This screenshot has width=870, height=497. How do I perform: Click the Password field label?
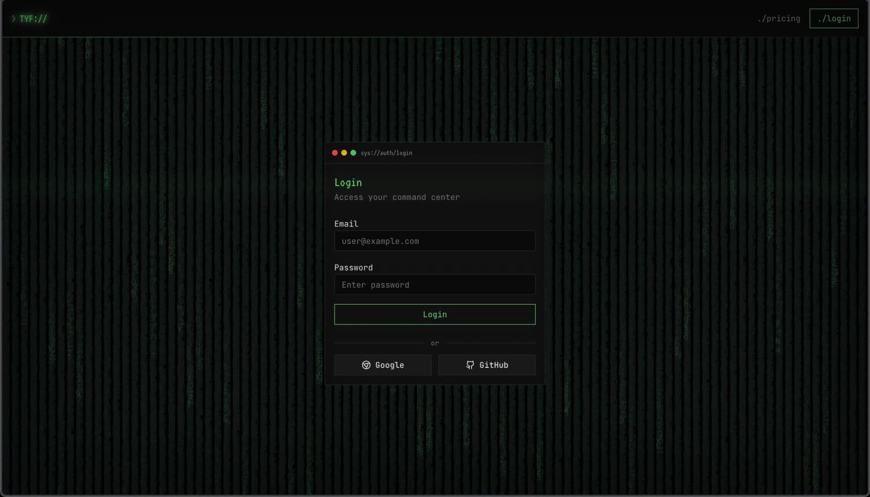[353, 267]
